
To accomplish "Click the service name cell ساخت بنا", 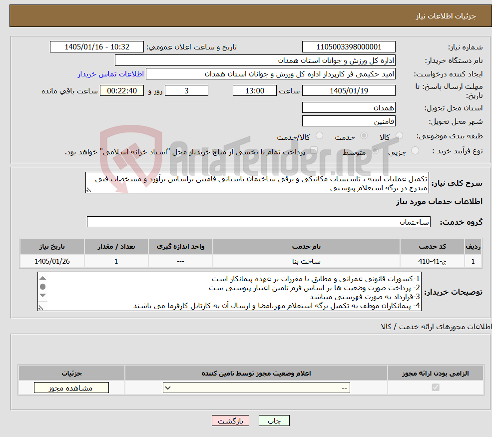I will [306, 261].
